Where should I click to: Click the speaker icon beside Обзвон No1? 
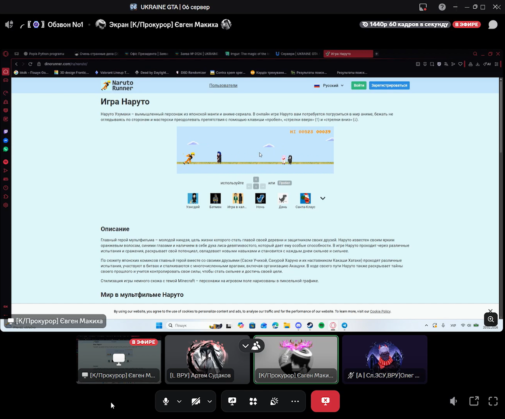(x=9, y=24)
